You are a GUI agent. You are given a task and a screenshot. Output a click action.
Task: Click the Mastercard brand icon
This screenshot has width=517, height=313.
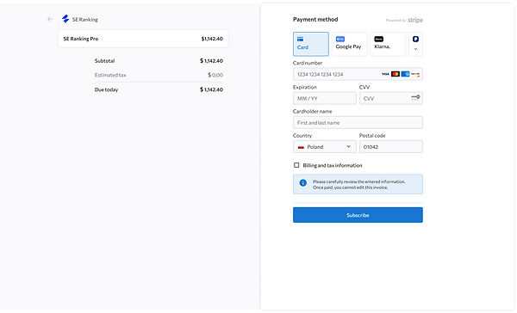coord(396,74)
